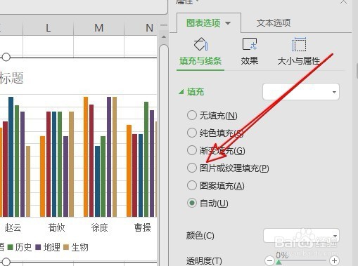Viewport: 358px width, 266px height.
Task: Click the 曹操 axis label
Action: [x=143, y=227]
